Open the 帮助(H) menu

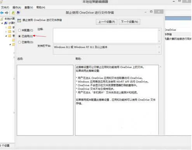click(x=41, y=7)
